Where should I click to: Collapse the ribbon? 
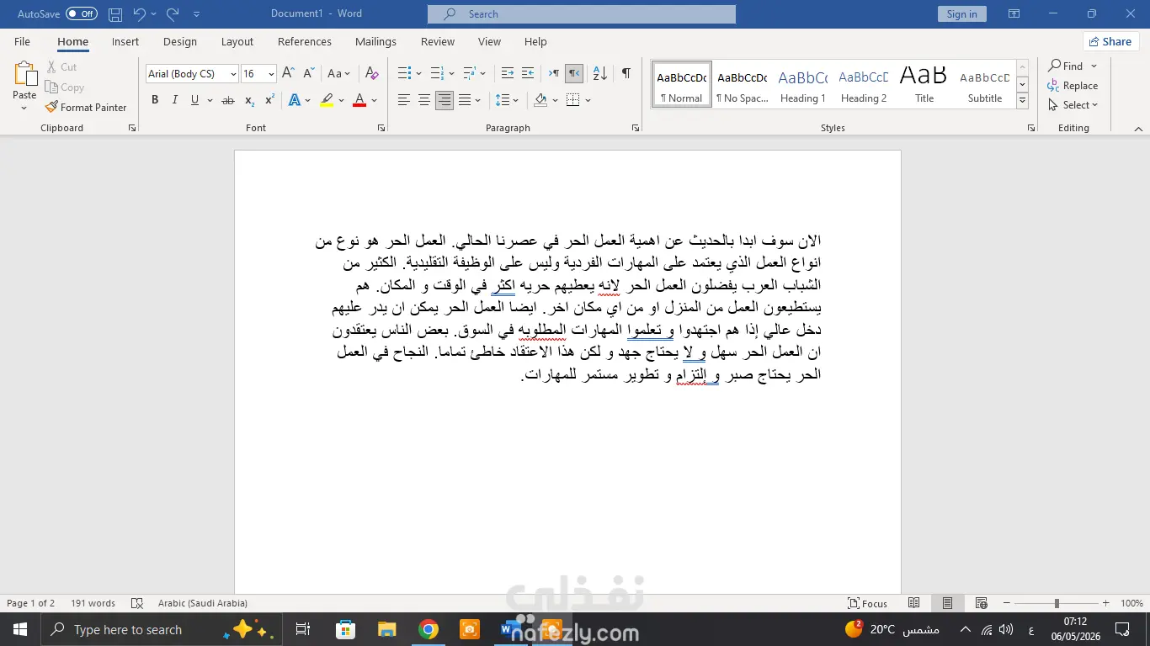click(x=1138, y=129)
